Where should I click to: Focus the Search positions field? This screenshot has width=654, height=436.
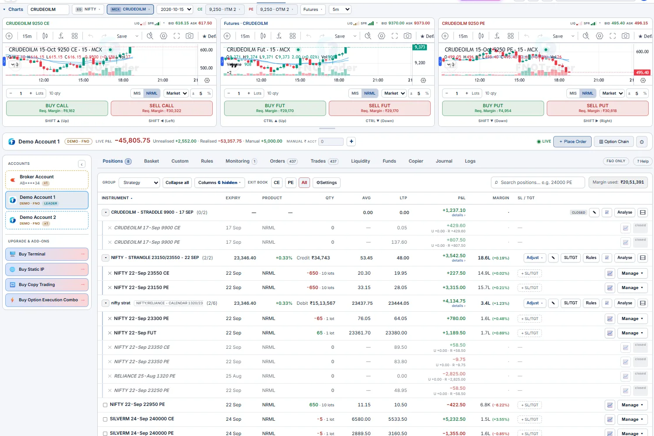coord(538,182)
